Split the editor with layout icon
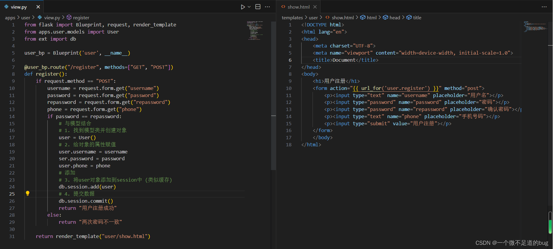 click(258, 7)
